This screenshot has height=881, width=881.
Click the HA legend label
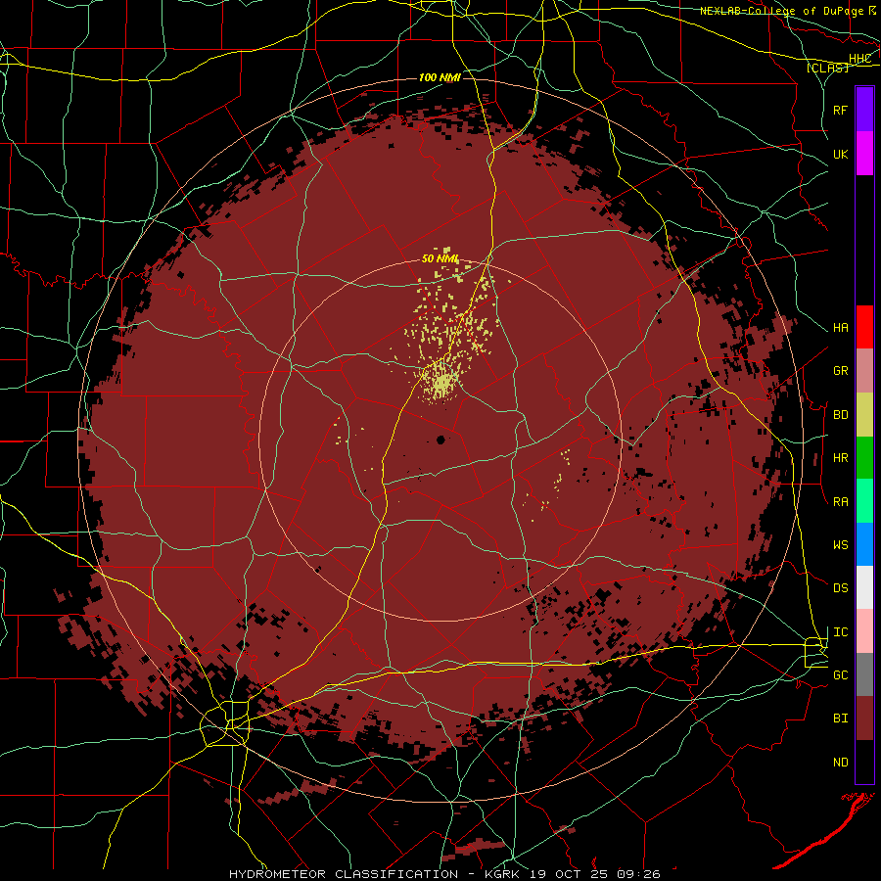[841, 327]
